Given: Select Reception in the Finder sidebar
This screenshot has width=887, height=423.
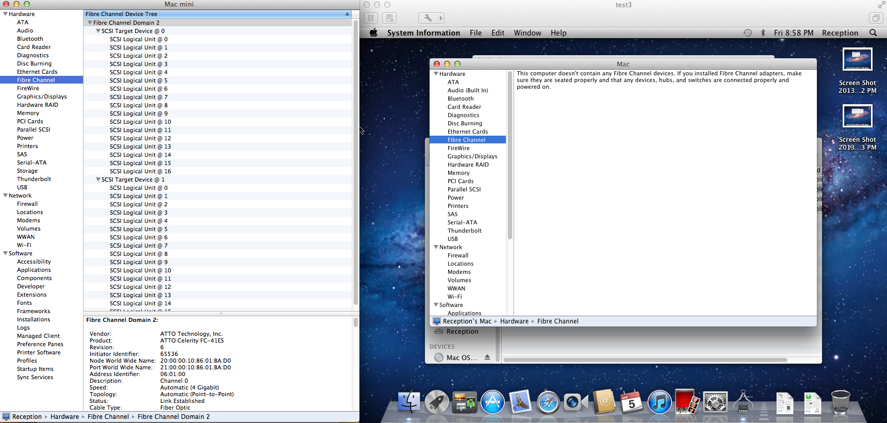Looking at the screenshot, I should (462, 332).
